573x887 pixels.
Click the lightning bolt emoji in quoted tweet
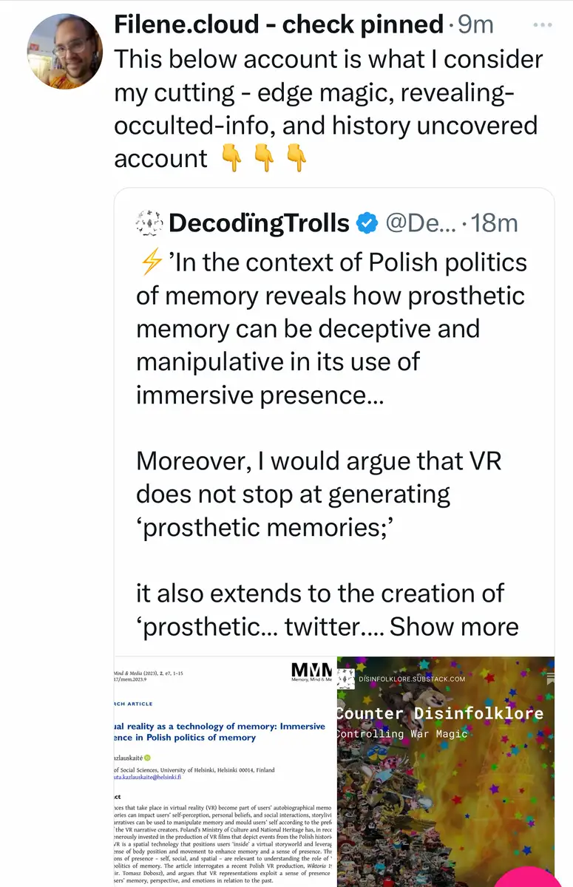click(151, 262)
